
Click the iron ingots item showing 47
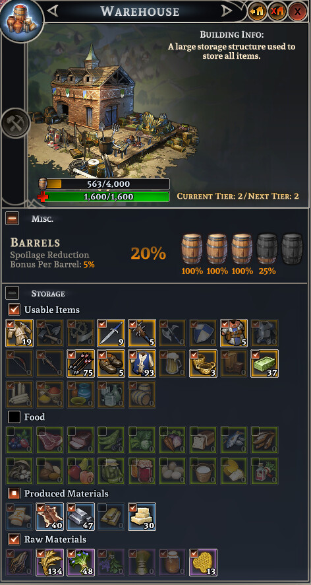[81, 516]
